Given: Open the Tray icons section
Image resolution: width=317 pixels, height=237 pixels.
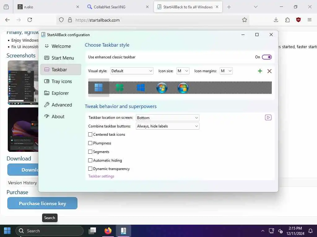Looking at the screenshot, I should pyautogui.click(x=61, y=81).
